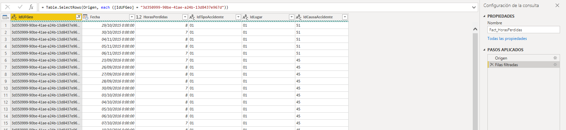Click the table vertical scrollbar track
566x130 pixels.
click(475, 81)
